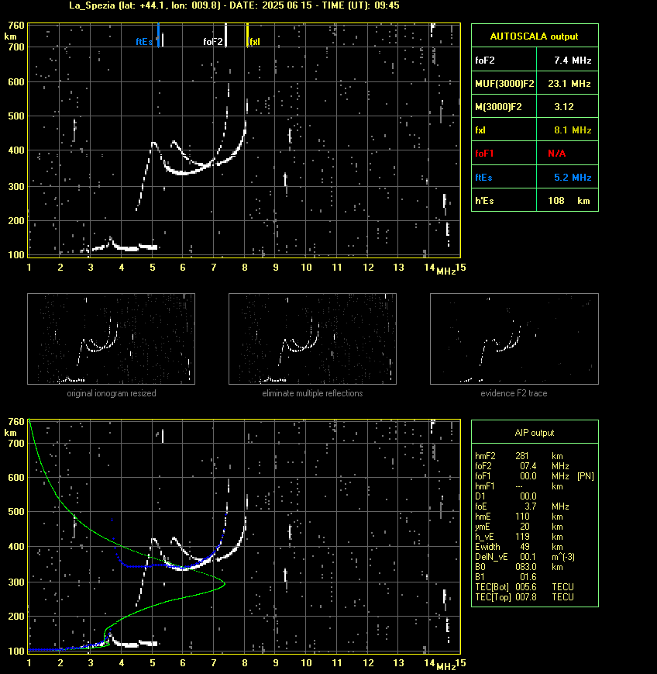Select the B1 01.6 value
Image resolution: width=657 pixels, height=674 pixels.
[x=528, y=577]
